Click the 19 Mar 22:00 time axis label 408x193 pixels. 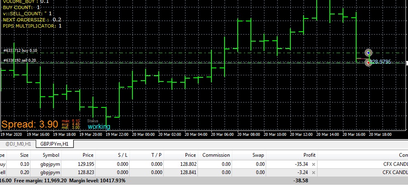point(117,135)
